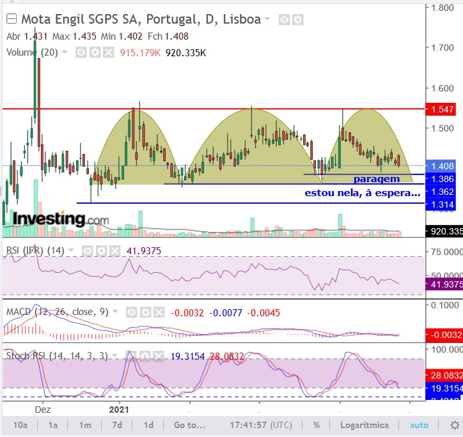Hide the Volume indicator with eye icon

pos(81,53)
